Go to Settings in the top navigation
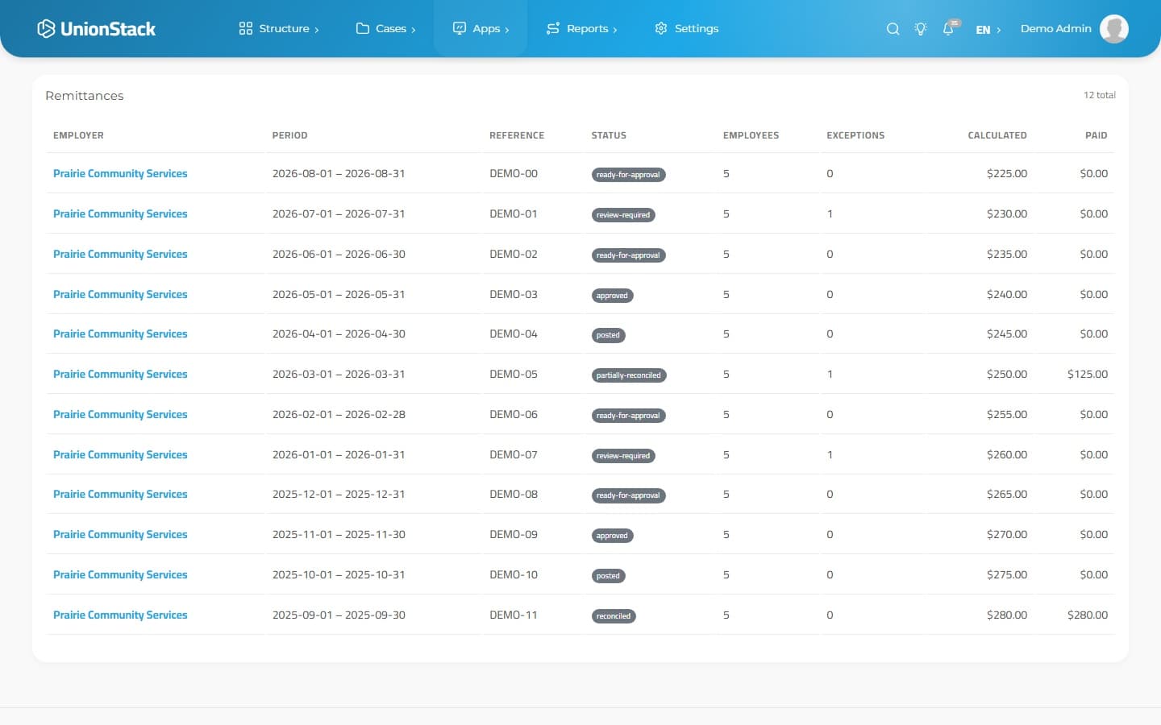Screen dimensions: 1161x725 click(x=686, y=28)
